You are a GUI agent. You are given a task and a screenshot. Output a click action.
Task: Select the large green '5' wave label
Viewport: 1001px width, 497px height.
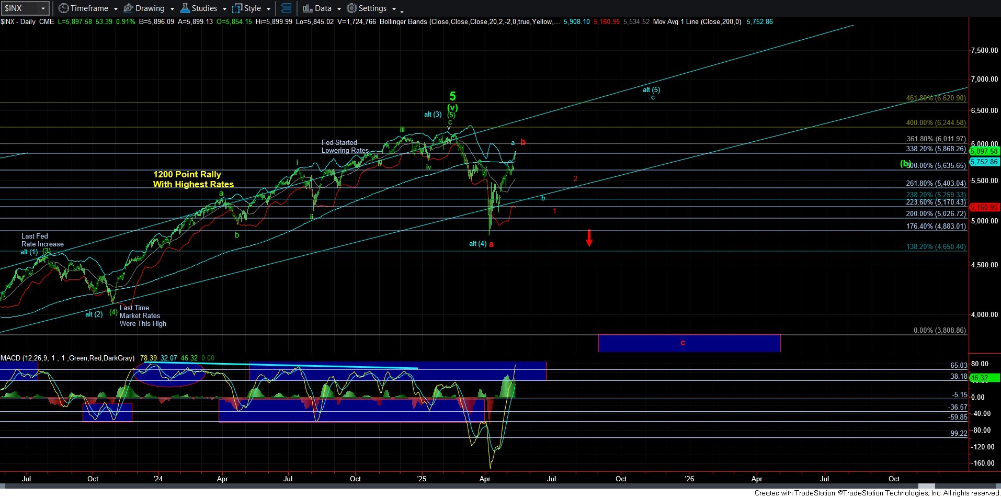[x=453, y=96]
